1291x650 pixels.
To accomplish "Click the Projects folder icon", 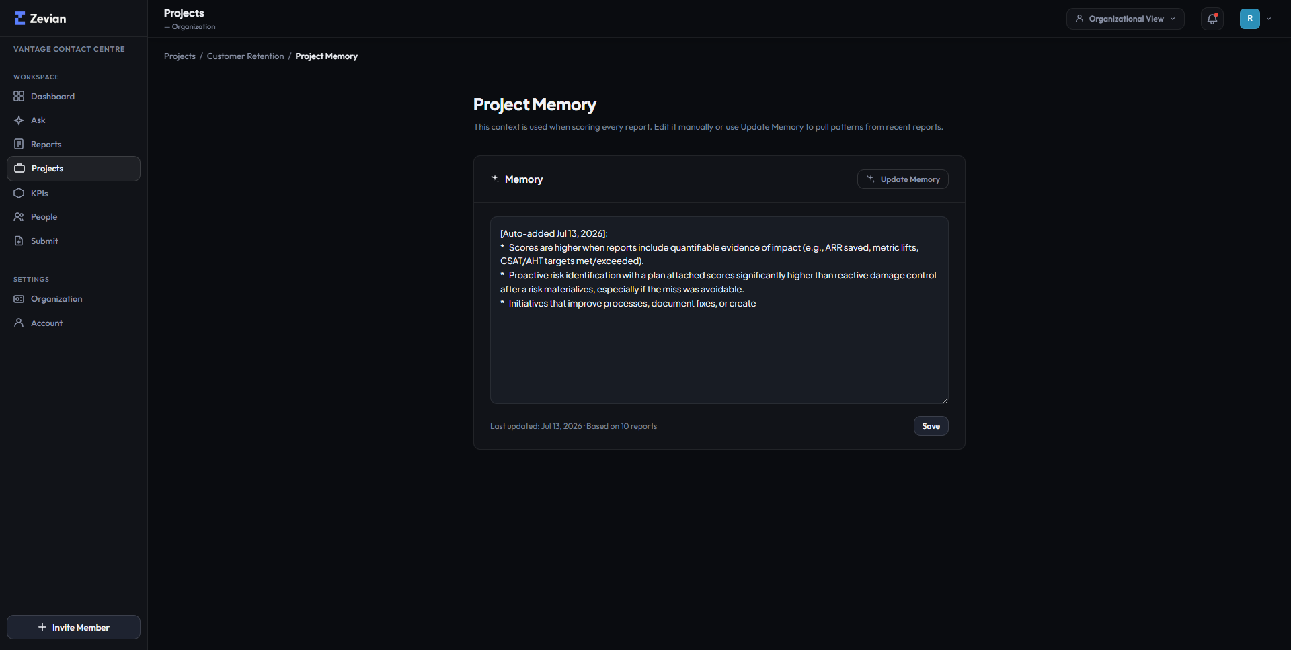I will [x=19, y=168].
